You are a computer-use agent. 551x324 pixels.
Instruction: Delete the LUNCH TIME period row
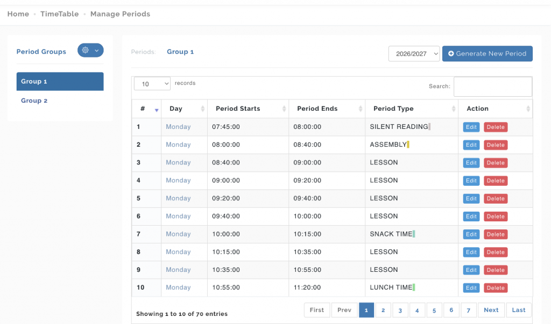point(496,288)
